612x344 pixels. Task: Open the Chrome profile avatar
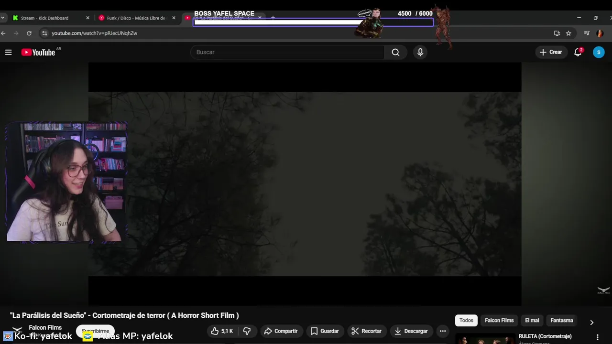click(600, 33)
